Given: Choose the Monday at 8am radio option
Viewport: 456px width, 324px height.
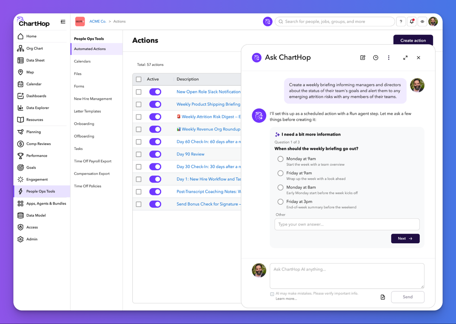Looking at the screenshot, I should 280,188.
